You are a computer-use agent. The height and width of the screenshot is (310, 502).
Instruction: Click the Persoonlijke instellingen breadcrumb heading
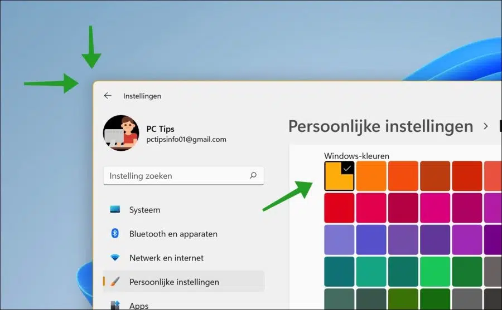[380, 126]
